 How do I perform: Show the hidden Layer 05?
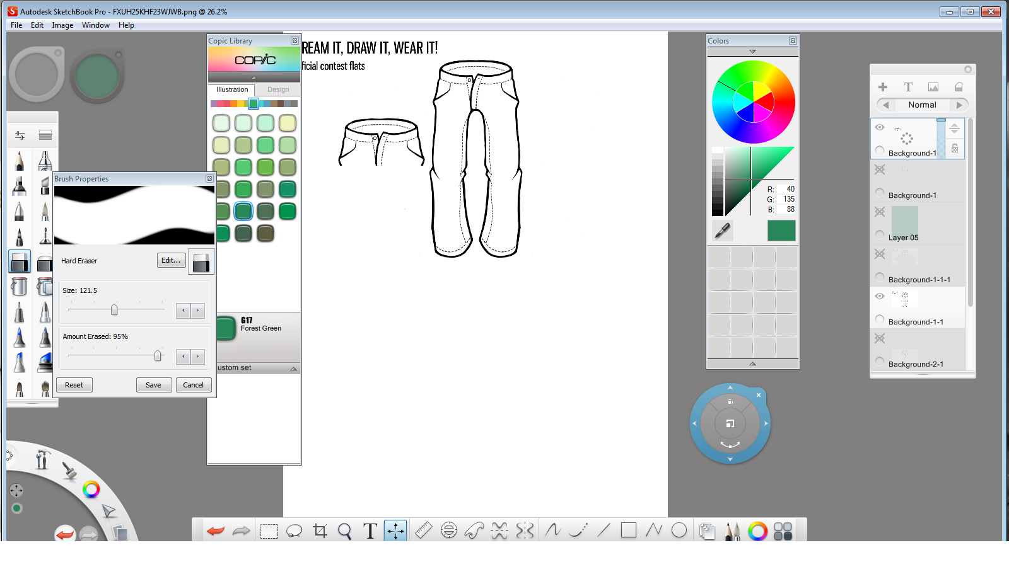pyautogui.click(x=880, y=212)
